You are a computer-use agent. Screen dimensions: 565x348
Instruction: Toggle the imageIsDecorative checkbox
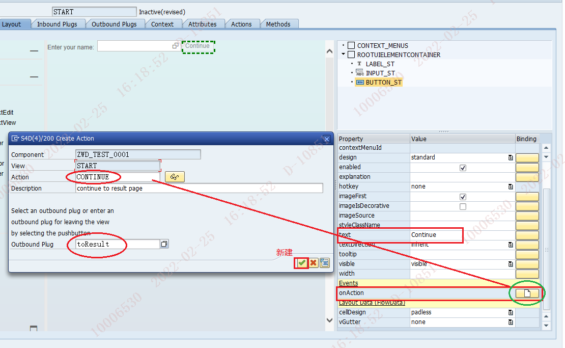point(463,207)
